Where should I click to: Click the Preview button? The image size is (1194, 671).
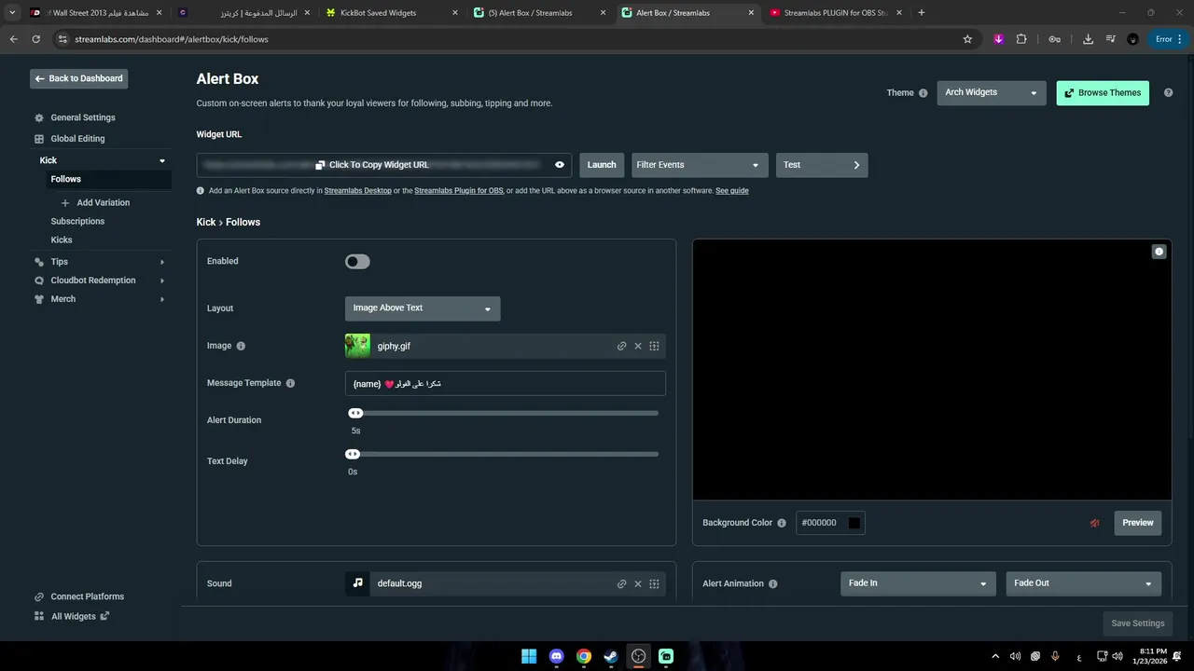coord(1138,523)
